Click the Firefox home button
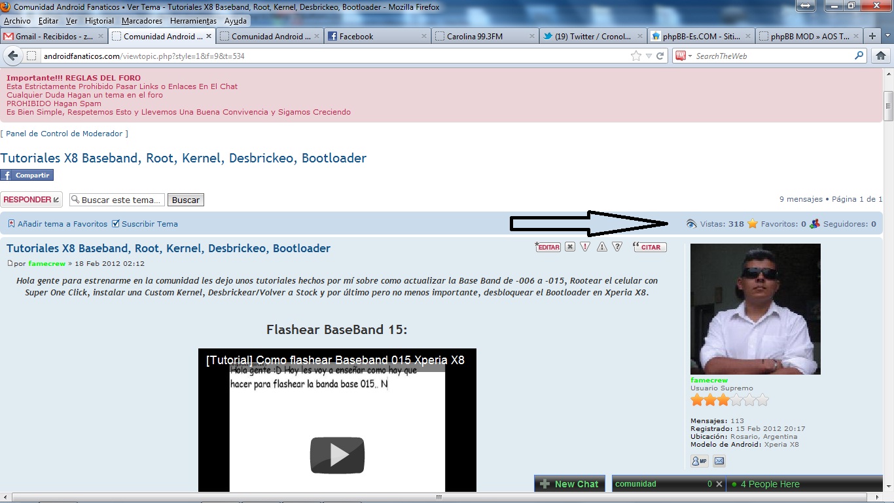This screenshot has height=503, width=894. pos(881,56)
